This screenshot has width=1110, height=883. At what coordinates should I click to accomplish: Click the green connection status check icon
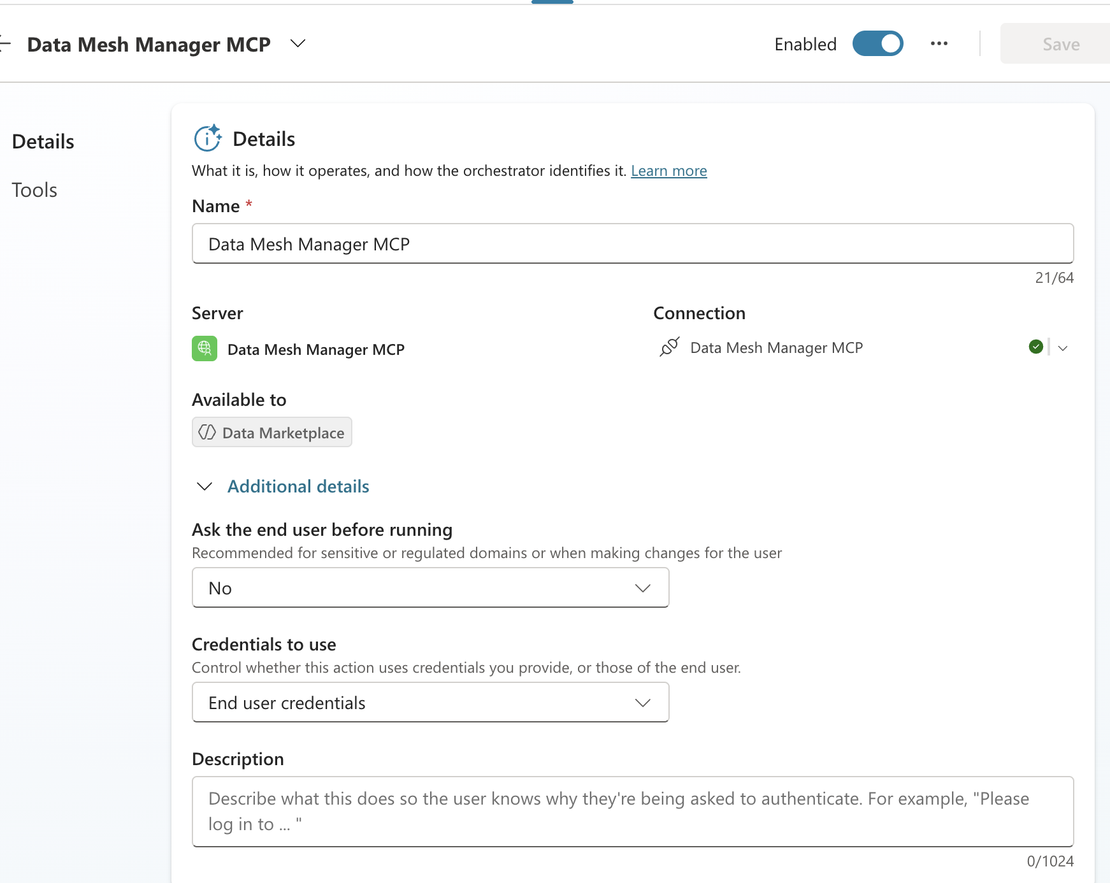[x=1035, y=347]
